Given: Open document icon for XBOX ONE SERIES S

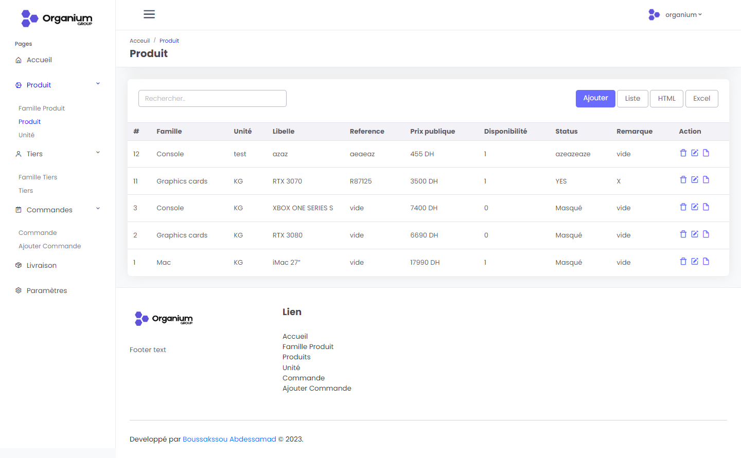Looking at the screenshot, I should coord(706,207).
